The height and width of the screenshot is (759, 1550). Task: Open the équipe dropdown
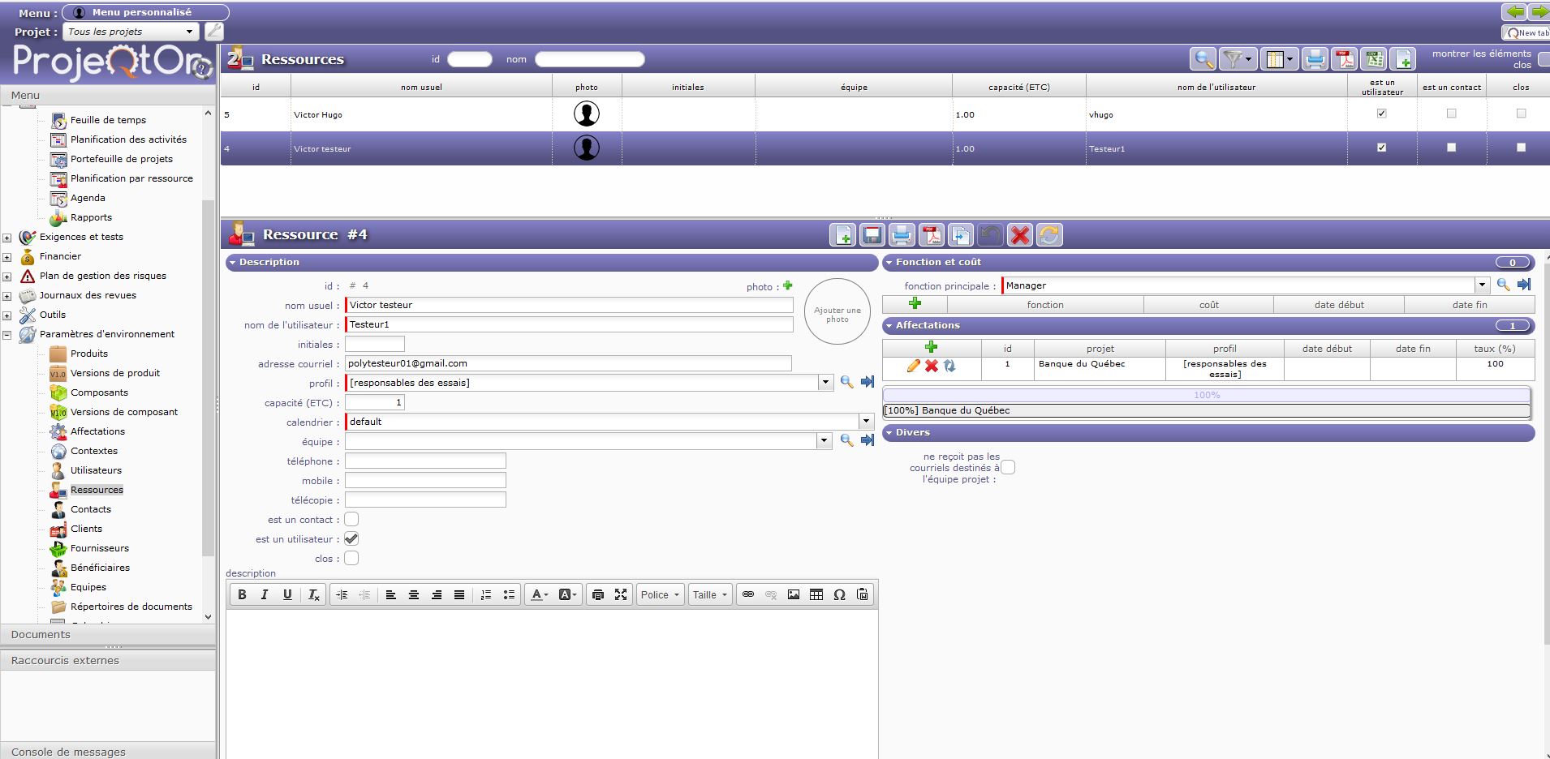pos(825,440)
